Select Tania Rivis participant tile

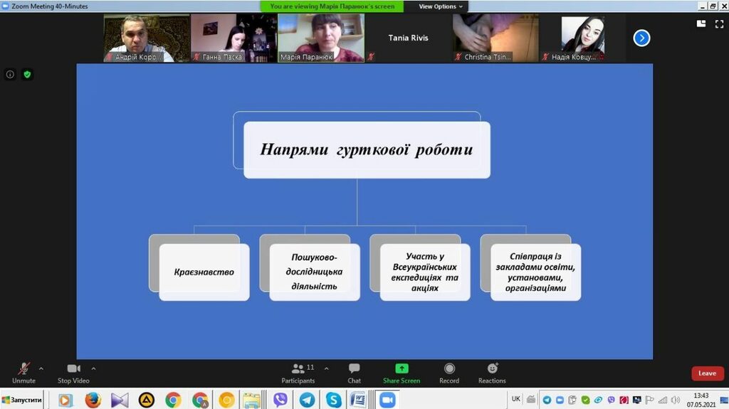(x=408, y=38)
